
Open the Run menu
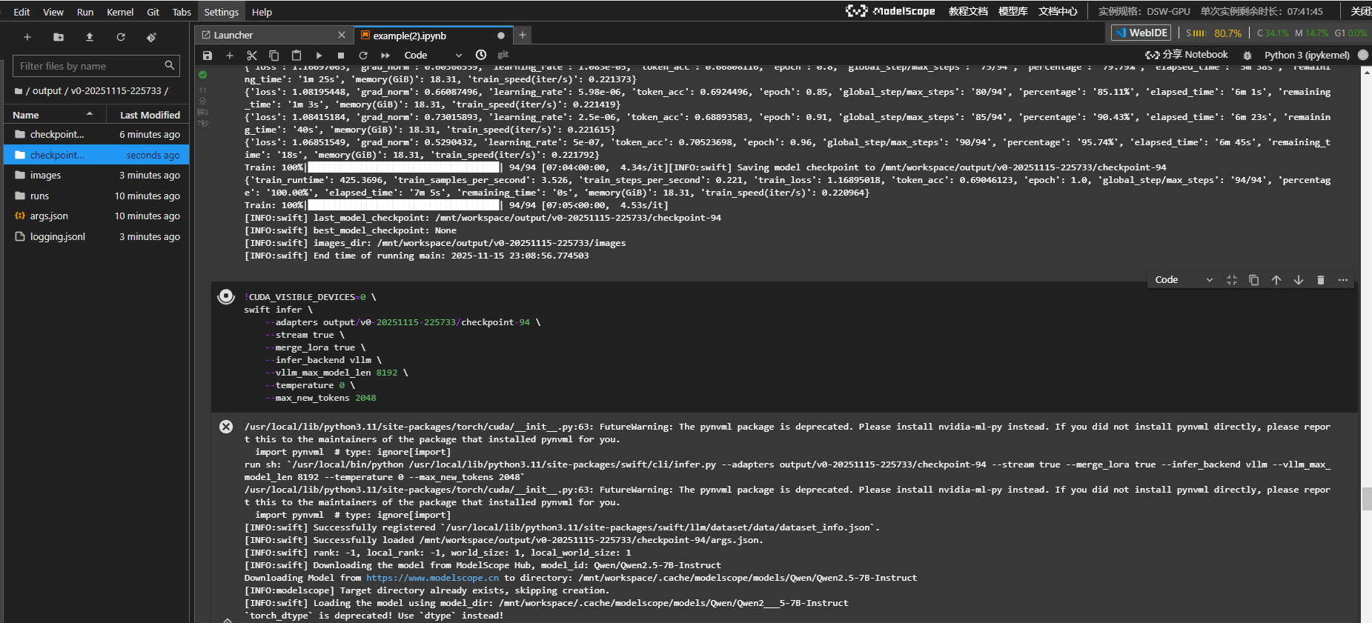[85, 12]
